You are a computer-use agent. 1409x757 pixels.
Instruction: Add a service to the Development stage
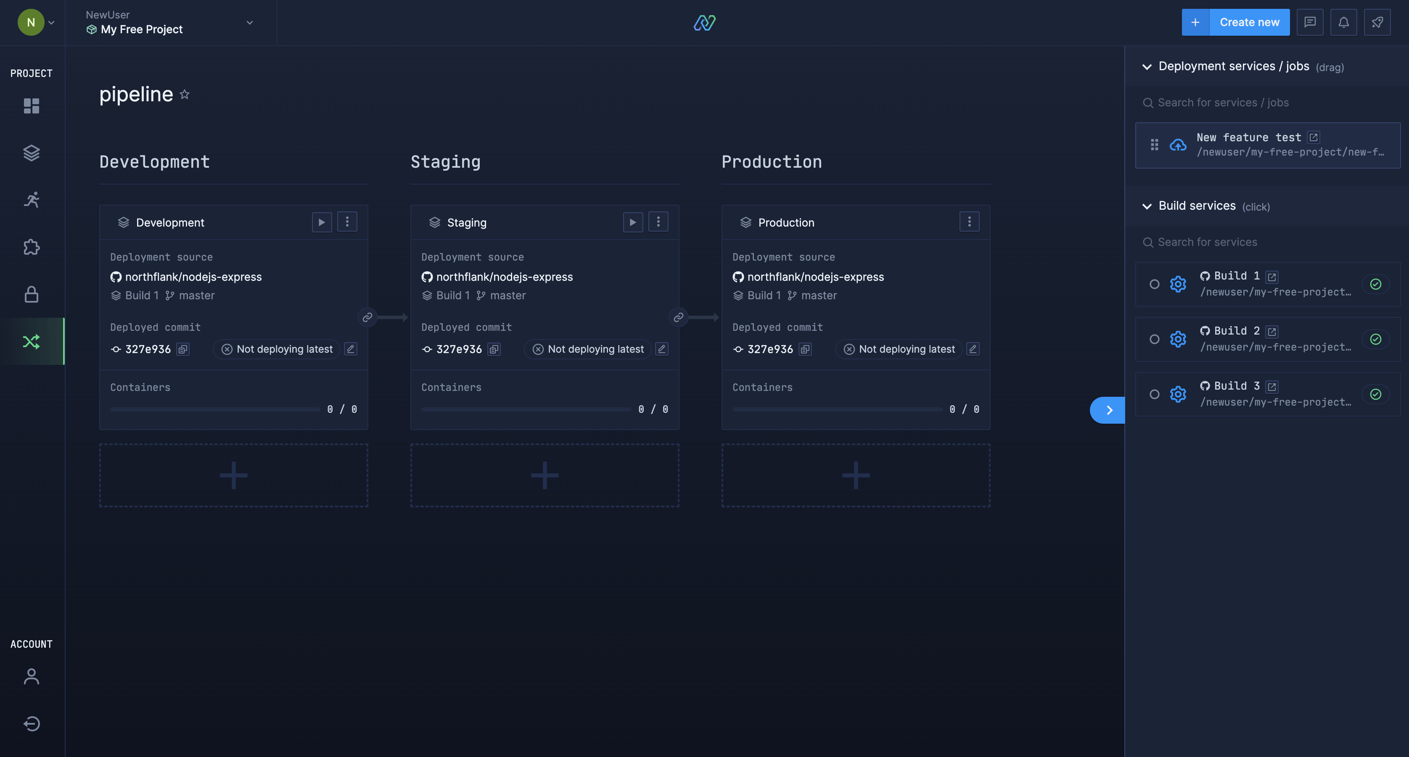[x=233, y=475]
